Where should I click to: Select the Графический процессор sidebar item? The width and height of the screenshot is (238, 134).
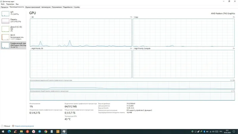pos(13,45)
